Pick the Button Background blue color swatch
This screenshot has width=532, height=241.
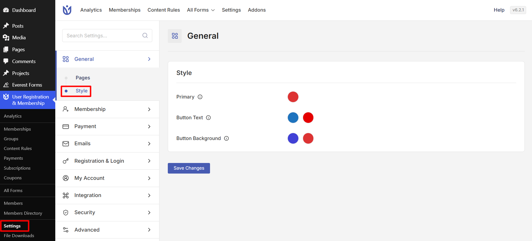(293, 138)
